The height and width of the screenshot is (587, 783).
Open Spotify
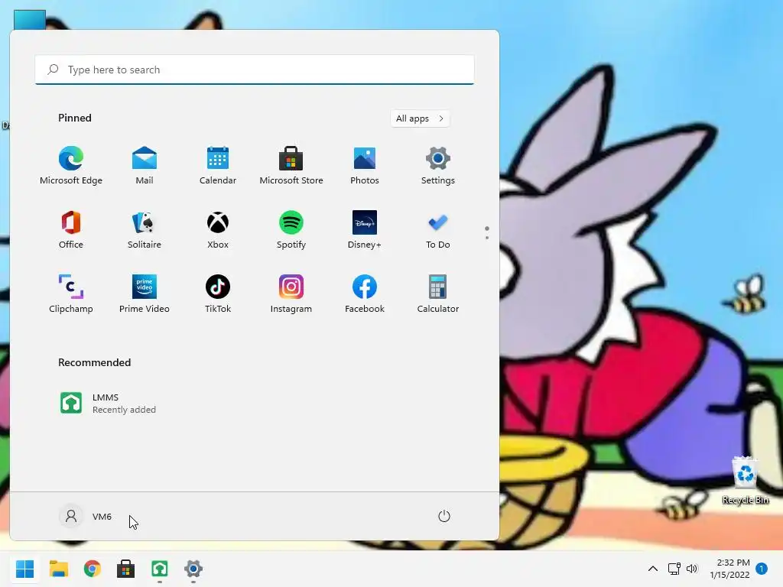coord(291,230)
